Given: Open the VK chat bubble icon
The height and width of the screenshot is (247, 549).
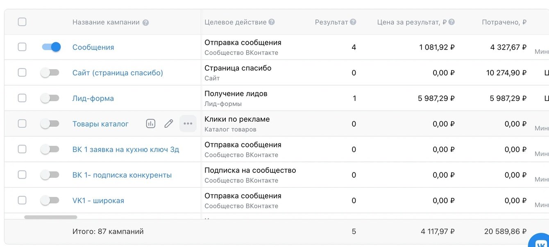Looking at the screenshot, I should (x=540, y=241).
